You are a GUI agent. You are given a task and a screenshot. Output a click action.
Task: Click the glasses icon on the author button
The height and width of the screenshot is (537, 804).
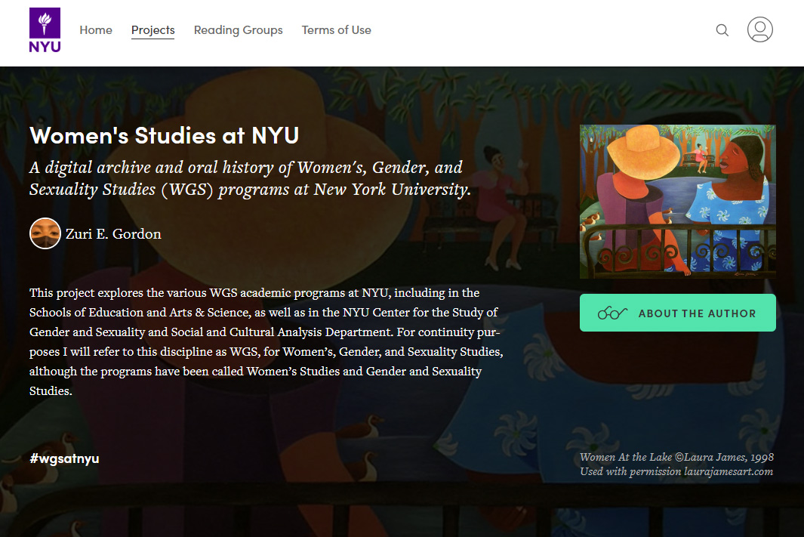pos(612,313)
